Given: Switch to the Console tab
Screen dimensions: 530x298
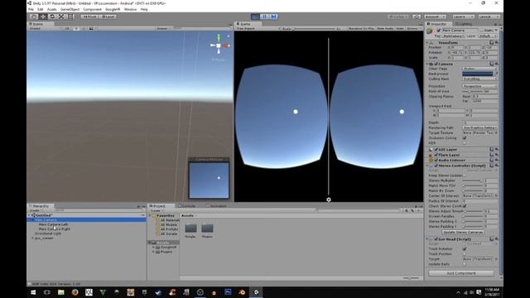Looking at the screenshot, I should (x=187, y=206).
